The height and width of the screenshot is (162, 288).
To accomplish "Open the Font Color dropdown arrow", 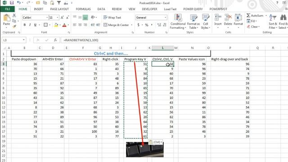I will pyautogui.click(x=68, y=25).
